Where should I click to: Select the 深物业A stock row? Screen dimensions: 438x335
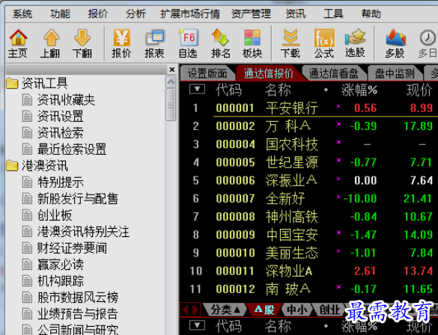coord(308,271)
